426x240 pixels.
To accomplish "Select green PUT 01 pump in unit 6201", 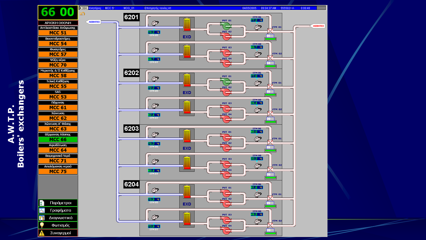I will click(x=227, y=26).
